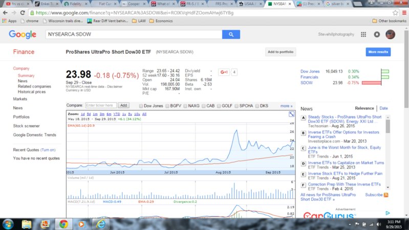Click the news list scrollbar thumb
Viewport: 409px width, 230px height.
click(x=388, y=126)
